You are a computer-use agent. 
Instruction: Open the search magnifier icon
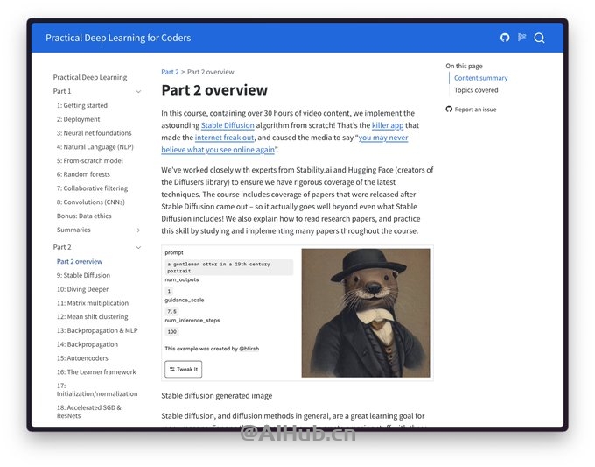tap(539, 38)
